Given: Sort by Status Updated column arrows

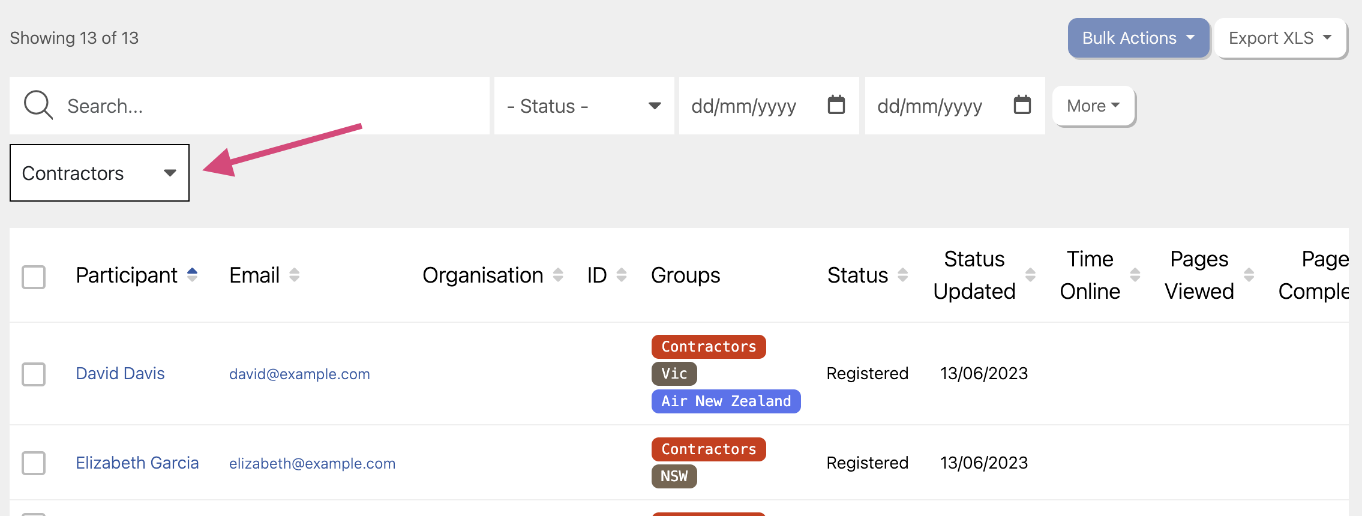Looking at the screenshot, I should pyautogui.click(x=1030, y=275).
